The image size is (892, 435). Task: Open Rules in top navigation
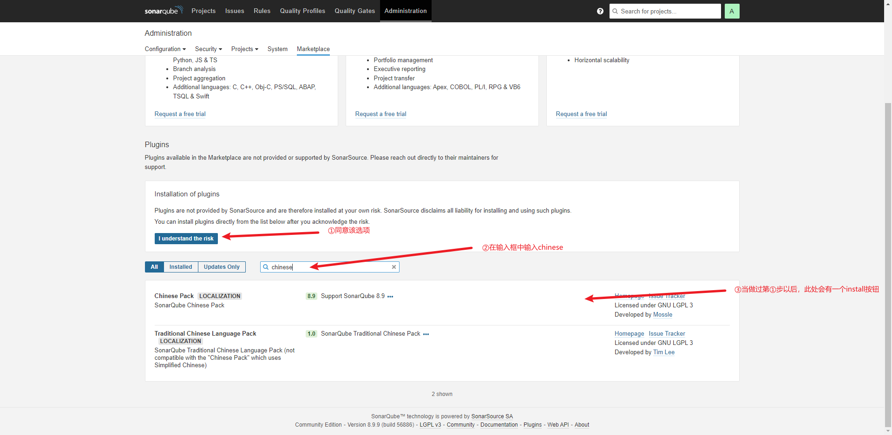coord(262,11)
